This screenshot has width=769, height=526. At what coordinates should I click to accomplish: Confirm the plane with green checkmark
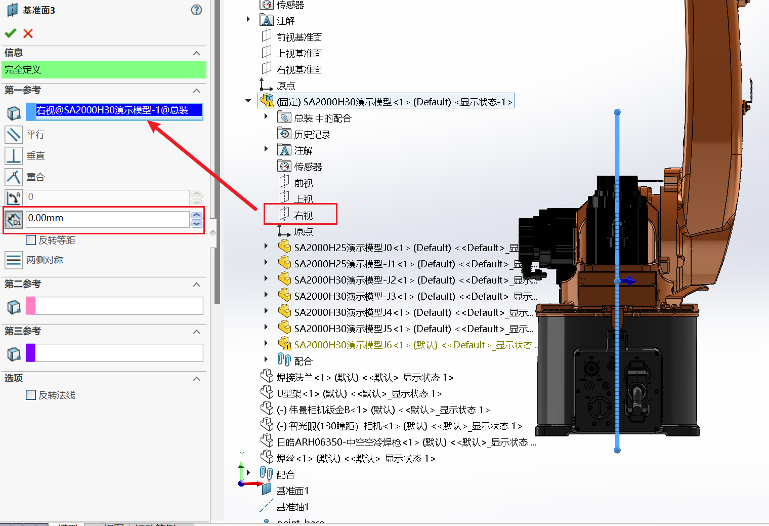[10, 33]
